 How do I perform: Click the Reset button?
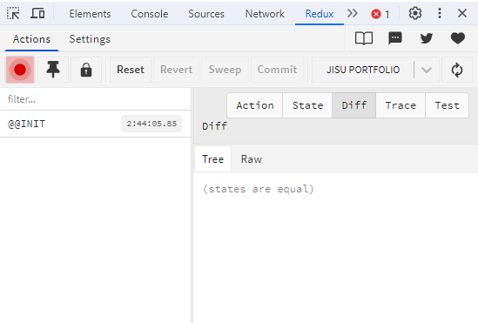(131, 70)
